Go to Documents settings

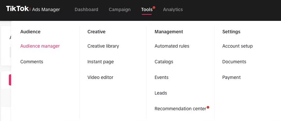pos(234,62)
